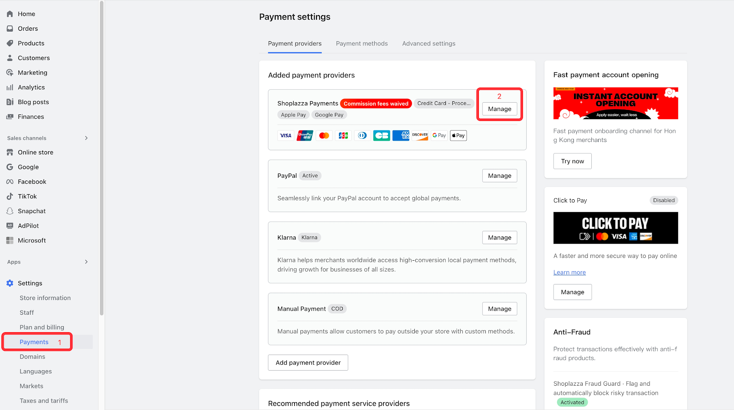734x410 pixels.
Task: Open Analytics via bar chart icon
Action: pyautogui.click(x=10, y=87)
